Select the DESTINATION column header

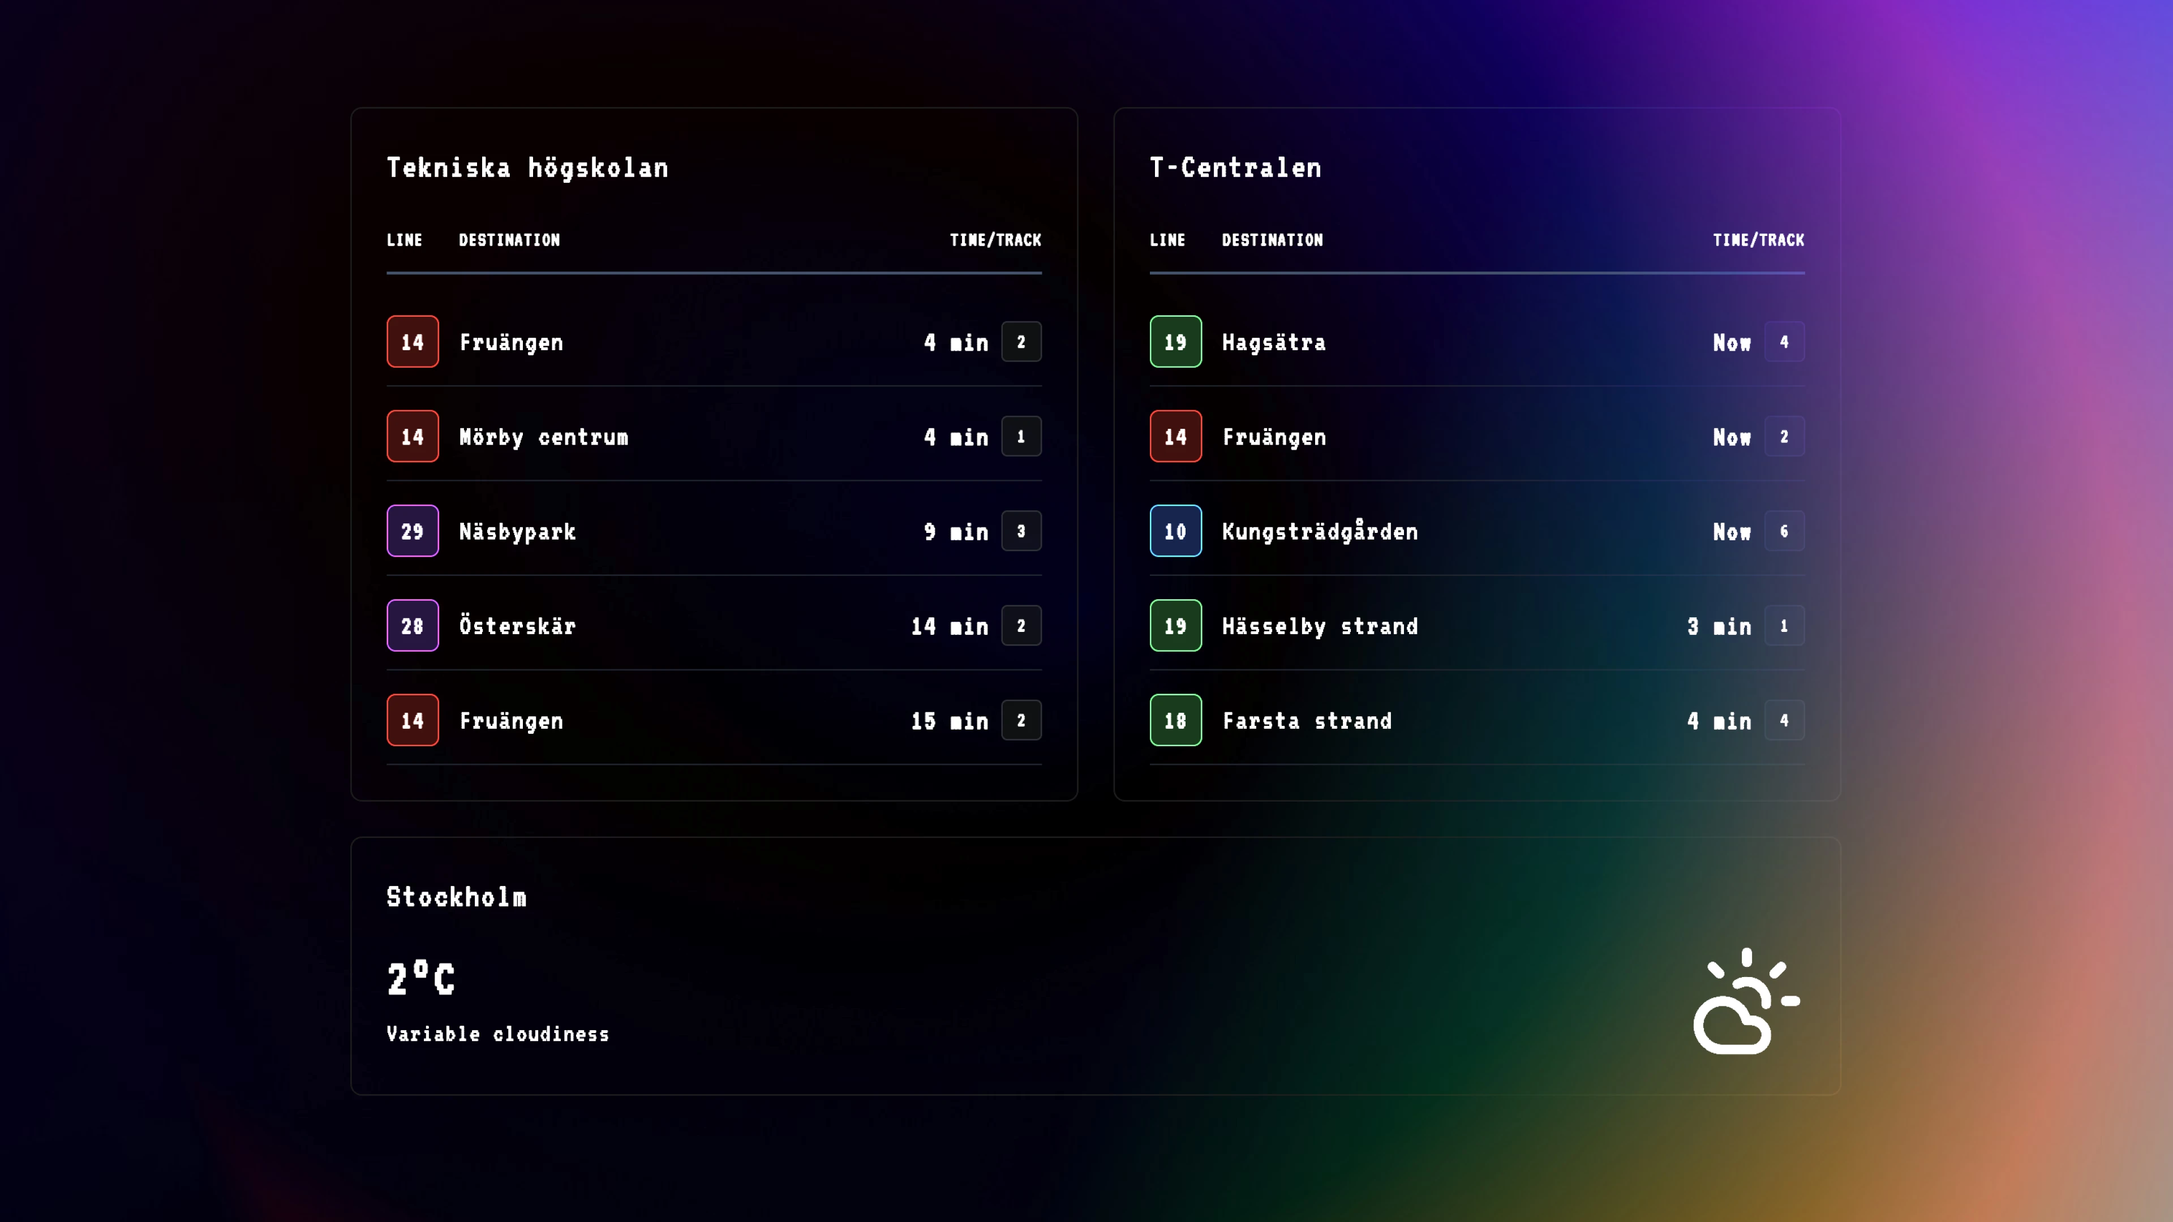click(x=509, y=239)
